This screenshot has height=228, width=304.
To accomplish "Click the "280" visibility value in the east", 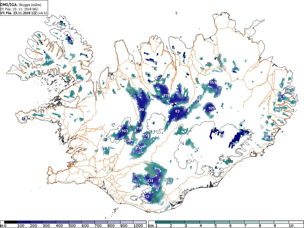I will click(x=287, y=91).
